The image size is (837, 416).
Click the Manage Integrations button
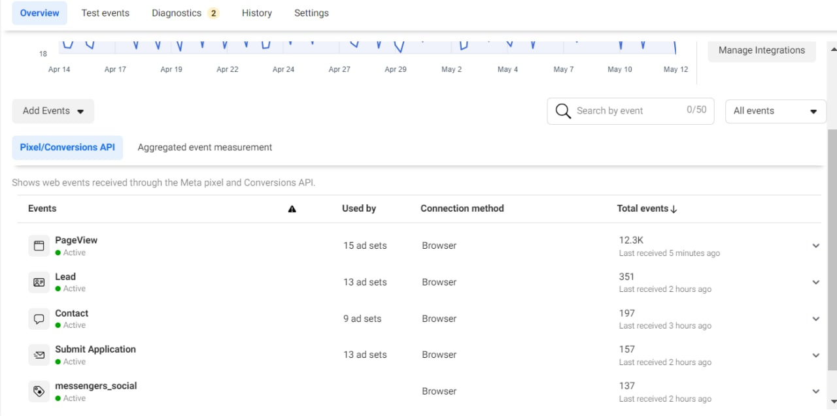pyautogui.click(x=762, y=50)
